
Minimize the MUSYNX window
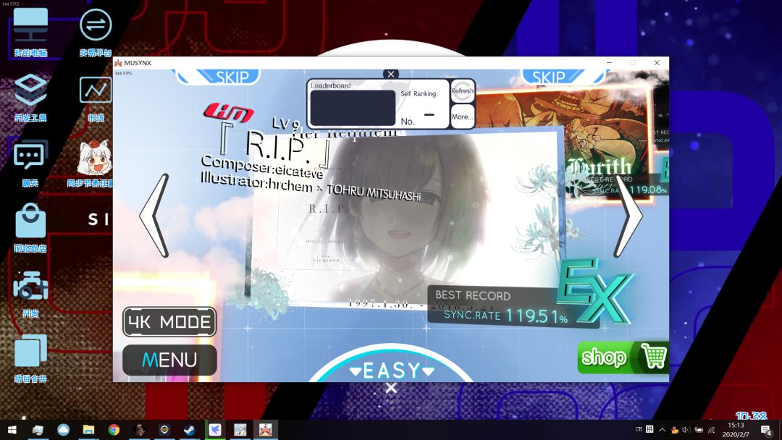(x=609, y=63)
